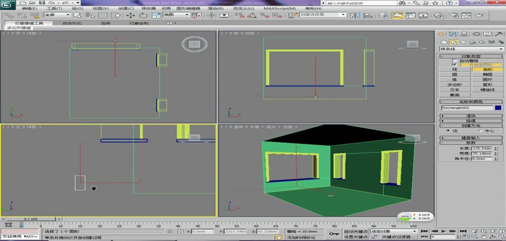Select the Rectangular Selection Region icon
The height and width of the screenshot is (241, 506).
tap(103, 15)
